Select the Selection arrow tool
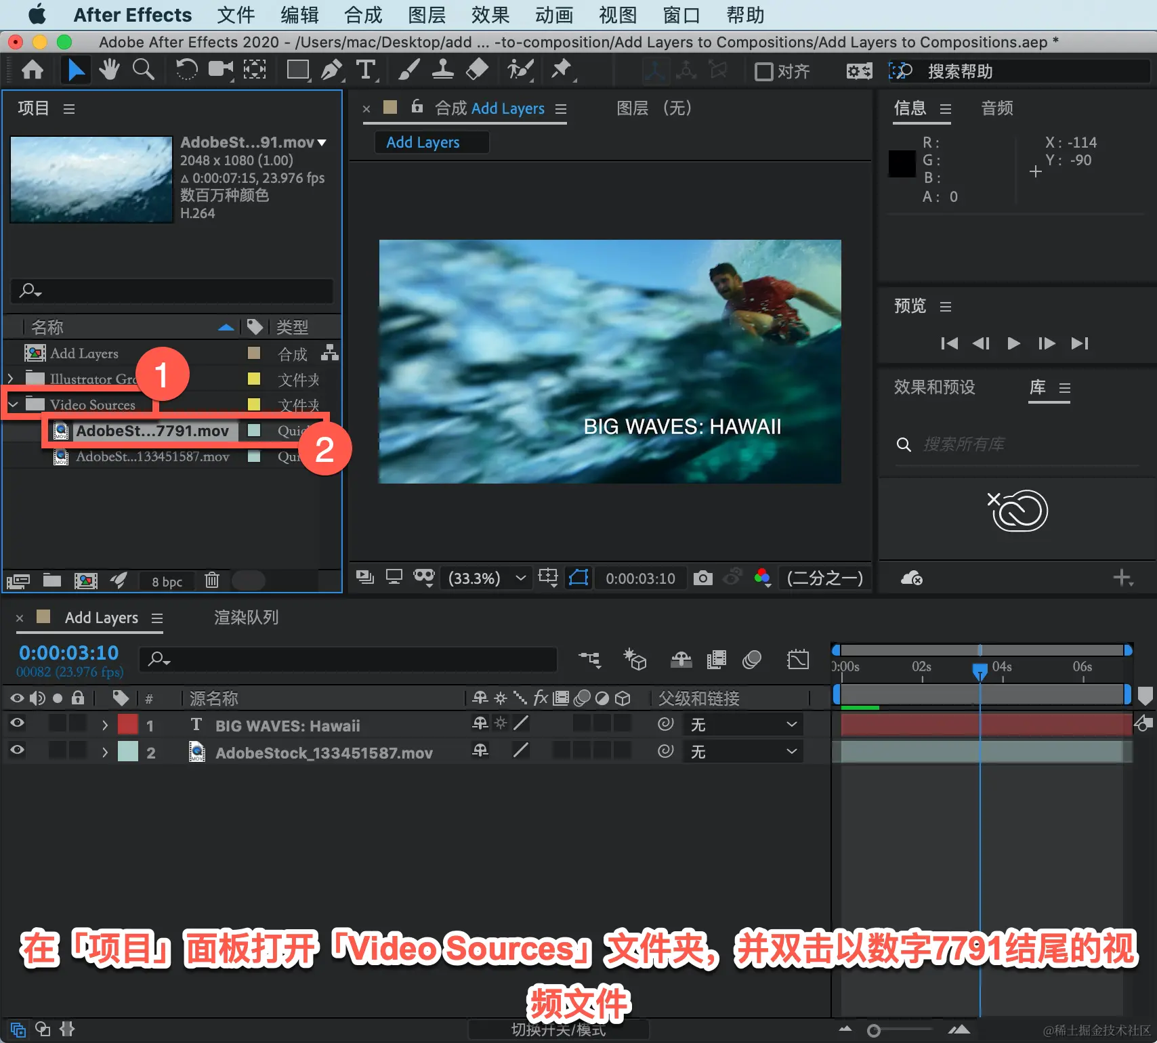Image resolution: width=1157 pixels, height=1043 pixels. point(75,70)
